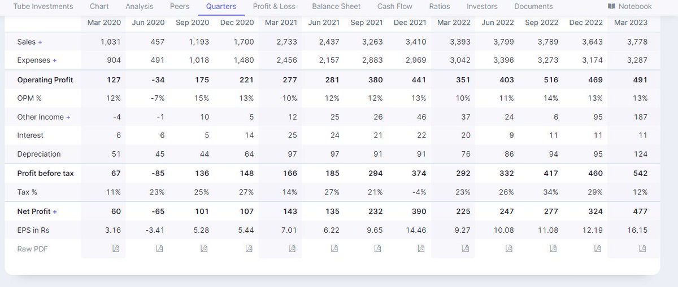Go to the Tube Investments tab

click(44, 6)
